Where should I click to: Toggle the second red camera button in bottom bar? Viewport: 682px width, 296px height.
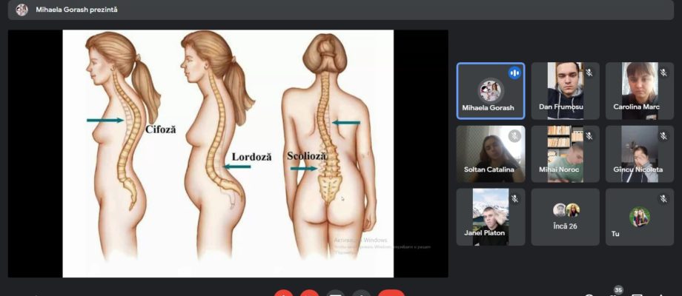coord(309,293)
